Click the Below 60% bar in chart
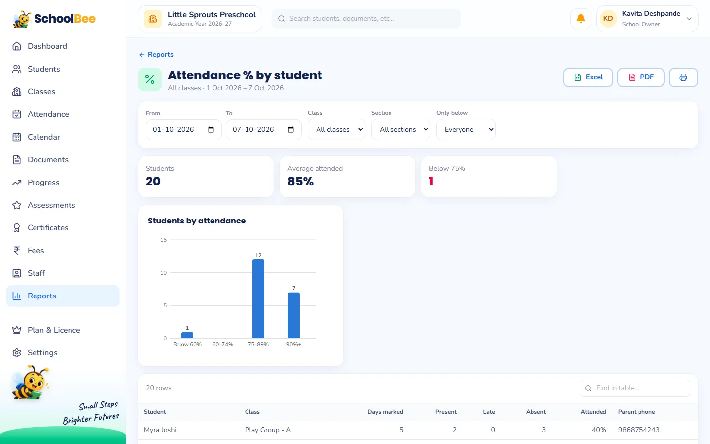 pyautogui.click(x=187, y=335)
